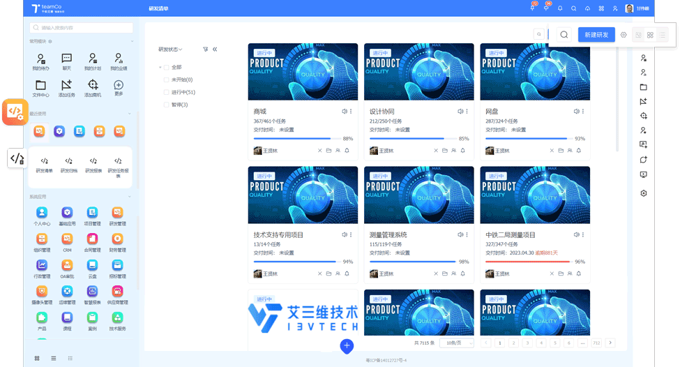The height and width of the screenshot is (367, 680).
Task: Click the red 中铁二局测量项目 progress bar
Action: pos(529,262)
